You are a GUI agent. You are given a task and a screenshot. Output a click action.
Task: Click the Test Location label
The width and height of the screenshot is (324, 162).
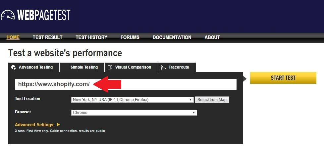point(27,99)
